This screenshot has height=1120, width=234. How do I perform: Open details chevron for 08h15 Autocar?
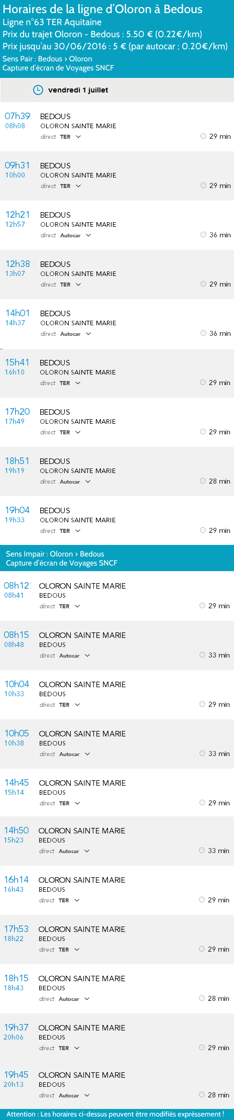click(87, 656)
